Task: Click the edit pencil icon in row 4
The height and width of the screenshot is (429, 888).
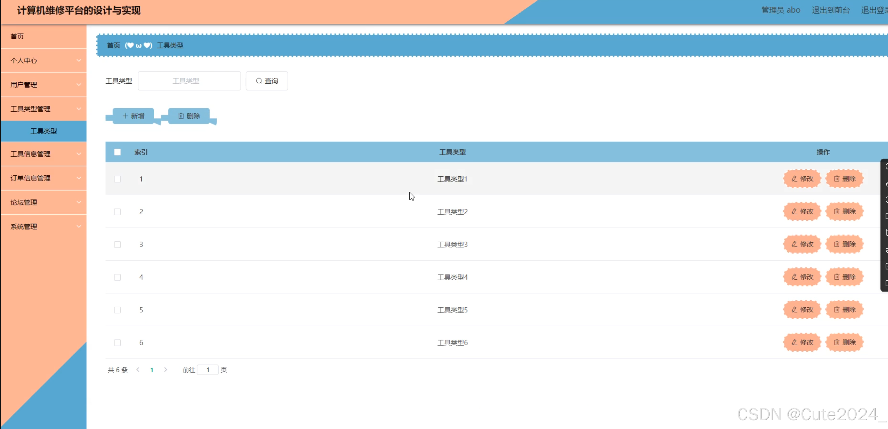Action: [794, 276]
